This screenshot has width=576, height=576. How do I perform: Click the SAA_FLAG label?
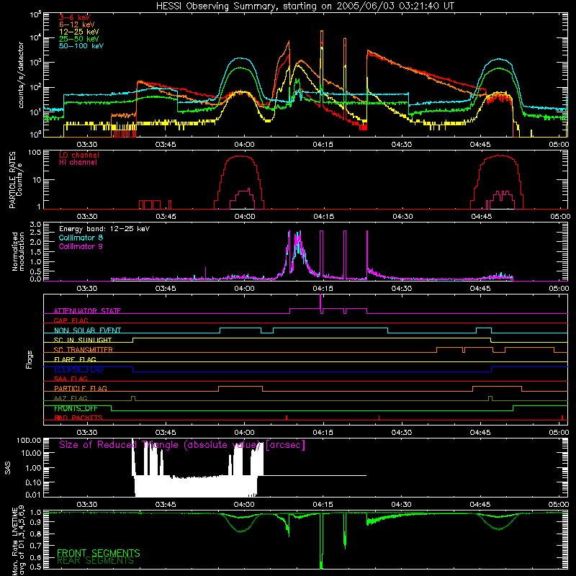71,379
